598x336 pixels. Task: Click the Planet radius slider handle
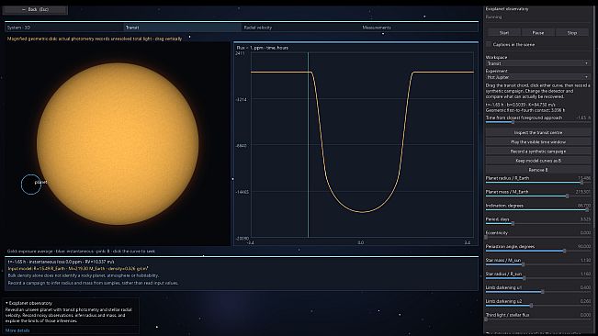click(581, 183)
